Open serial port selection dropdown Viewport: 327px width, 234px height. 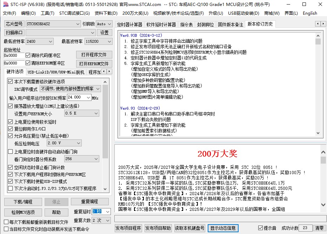(60, 33)
